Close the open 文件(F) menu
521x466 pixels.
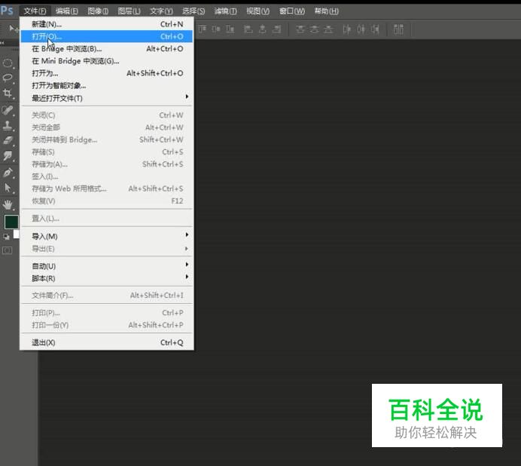[x=35, y=11]
